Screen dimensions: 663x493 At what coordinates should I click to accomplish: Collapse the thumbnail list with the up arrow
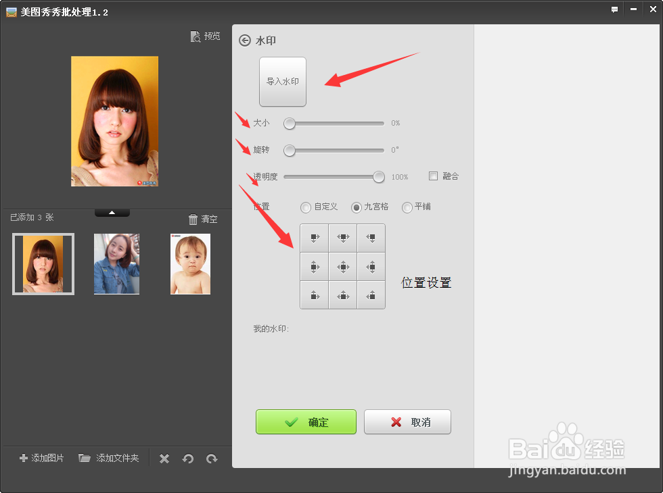point(112,211)
